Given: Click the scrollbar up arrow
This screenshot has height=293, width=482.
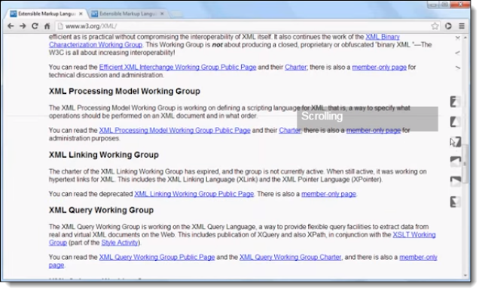Looking at the screenshot, I should point(465,38).
